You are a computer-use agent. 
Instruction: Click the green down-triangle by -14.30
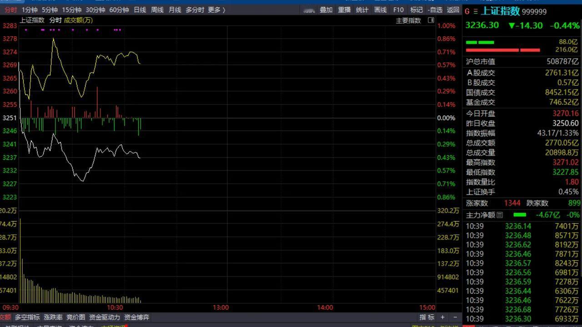(512, 26)
